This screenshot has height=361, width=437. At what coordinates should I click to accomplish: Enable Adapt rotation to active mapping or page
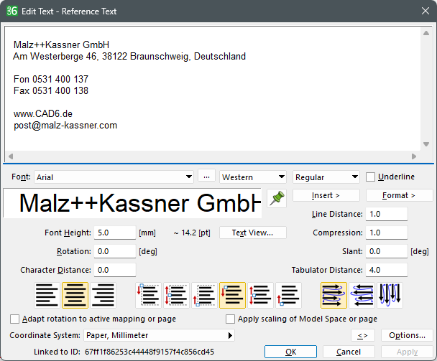[x=14, y=319]
